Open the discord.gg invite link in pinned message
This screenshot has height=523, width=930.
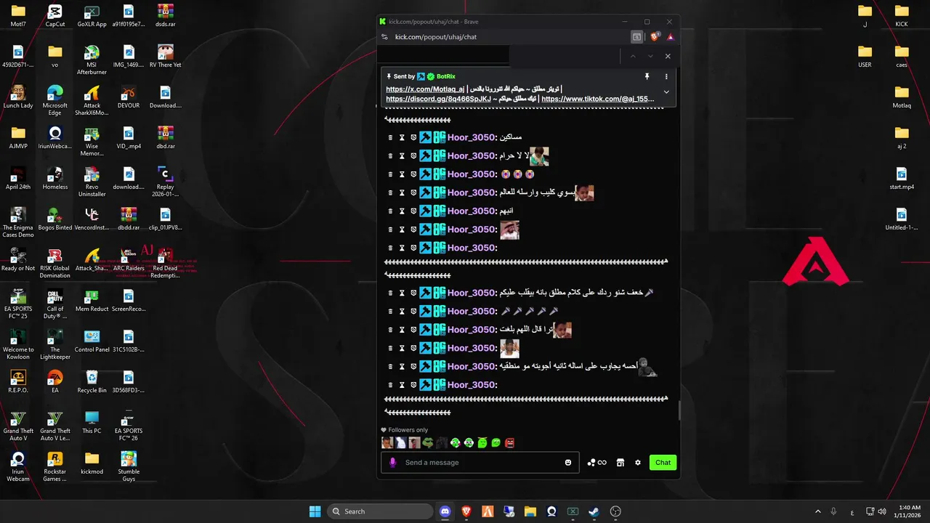point(439,99)
